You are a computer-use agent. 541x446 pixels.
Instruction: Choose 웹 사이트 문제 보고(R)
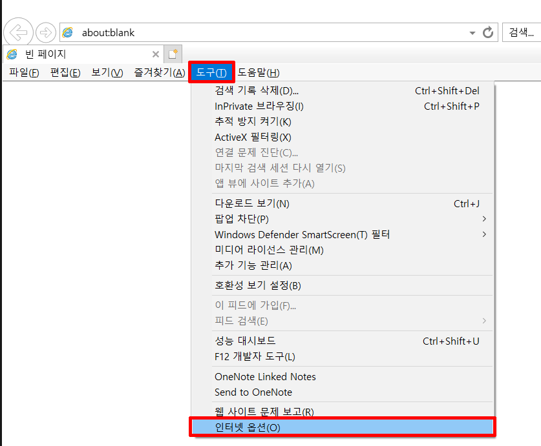(x=343, y=411)
